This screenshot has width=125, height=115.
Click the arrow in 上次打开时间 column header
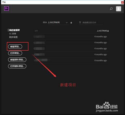108,31
